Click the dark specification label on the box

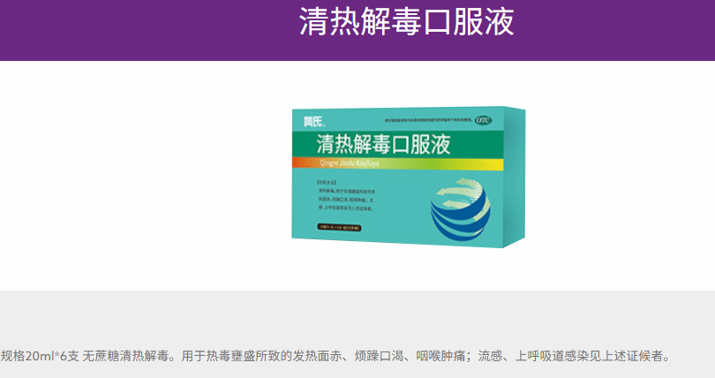tap(340, 227)
